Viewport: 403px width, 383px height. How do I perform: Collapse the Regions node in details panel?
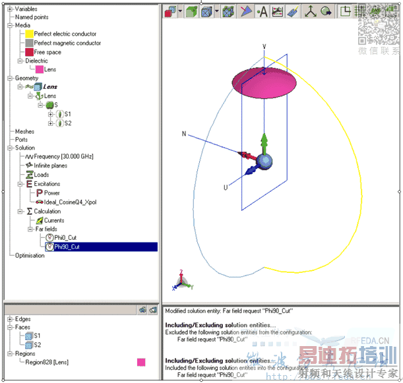[10, 354]
